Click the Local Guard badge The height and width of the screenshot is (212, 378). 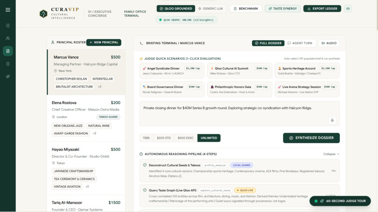[242, 165]
